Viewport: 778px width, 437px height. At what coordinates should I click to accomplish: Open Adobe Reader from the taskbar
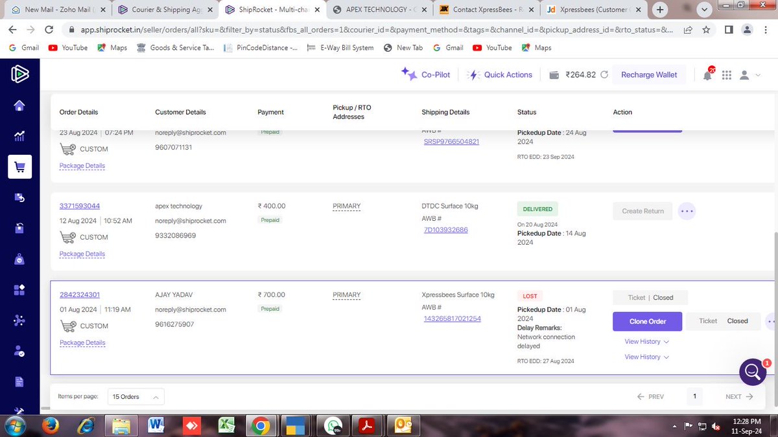click(368, 425)
